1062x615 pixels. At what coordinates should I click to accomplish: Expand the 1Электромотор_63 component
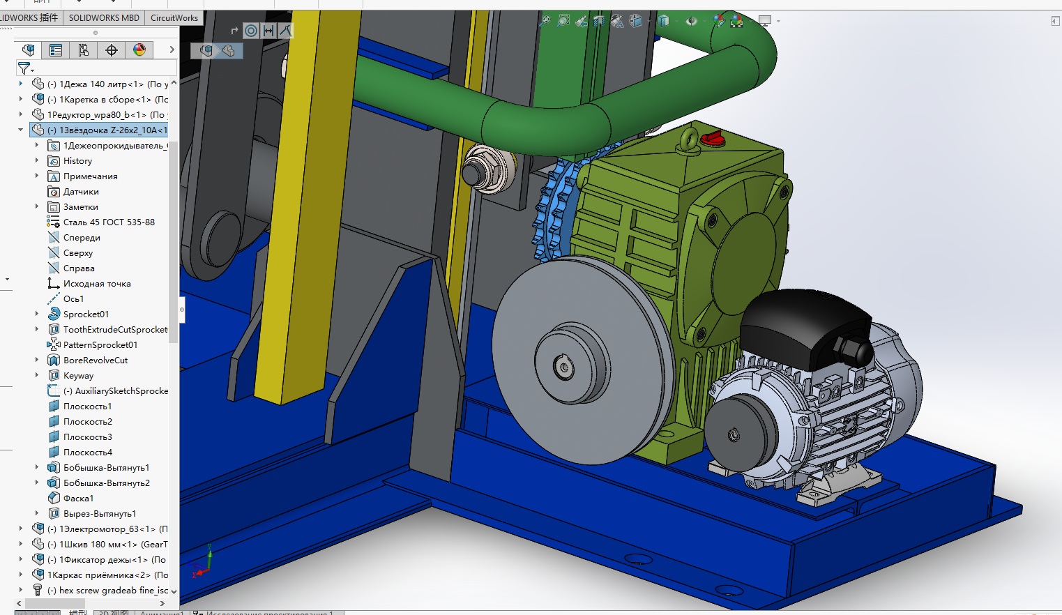coord(21,529)
